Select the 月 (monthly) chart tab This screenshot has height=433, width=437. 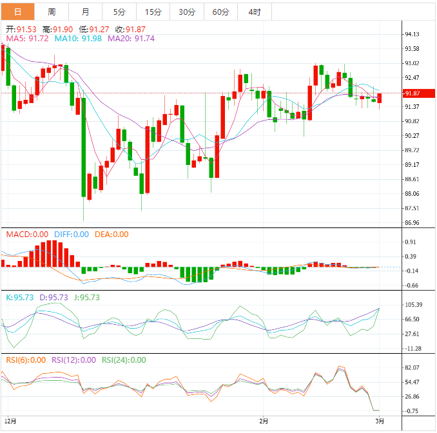(x=86, y=12)
